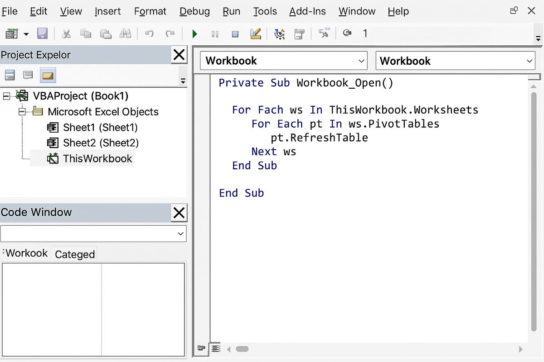
Task: Save the project with the floppy icon
Action: [x=42, y=33]
